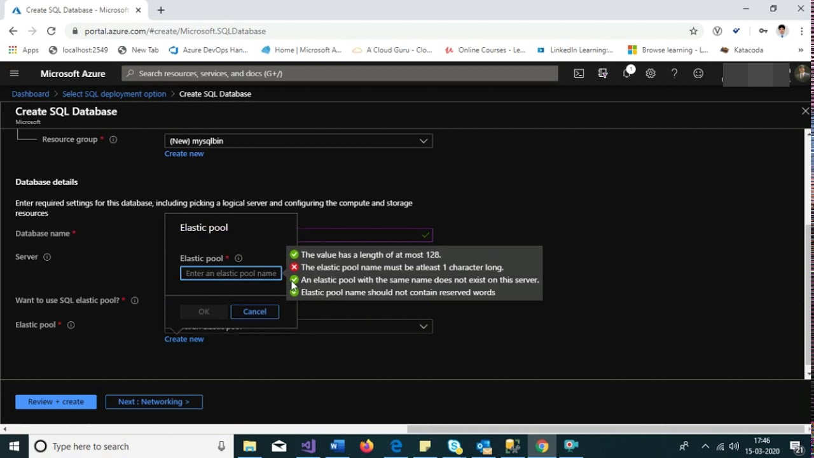Click info icon in Elastic pool popup
This screenshot has height=458, width=814.
[238, 258]
